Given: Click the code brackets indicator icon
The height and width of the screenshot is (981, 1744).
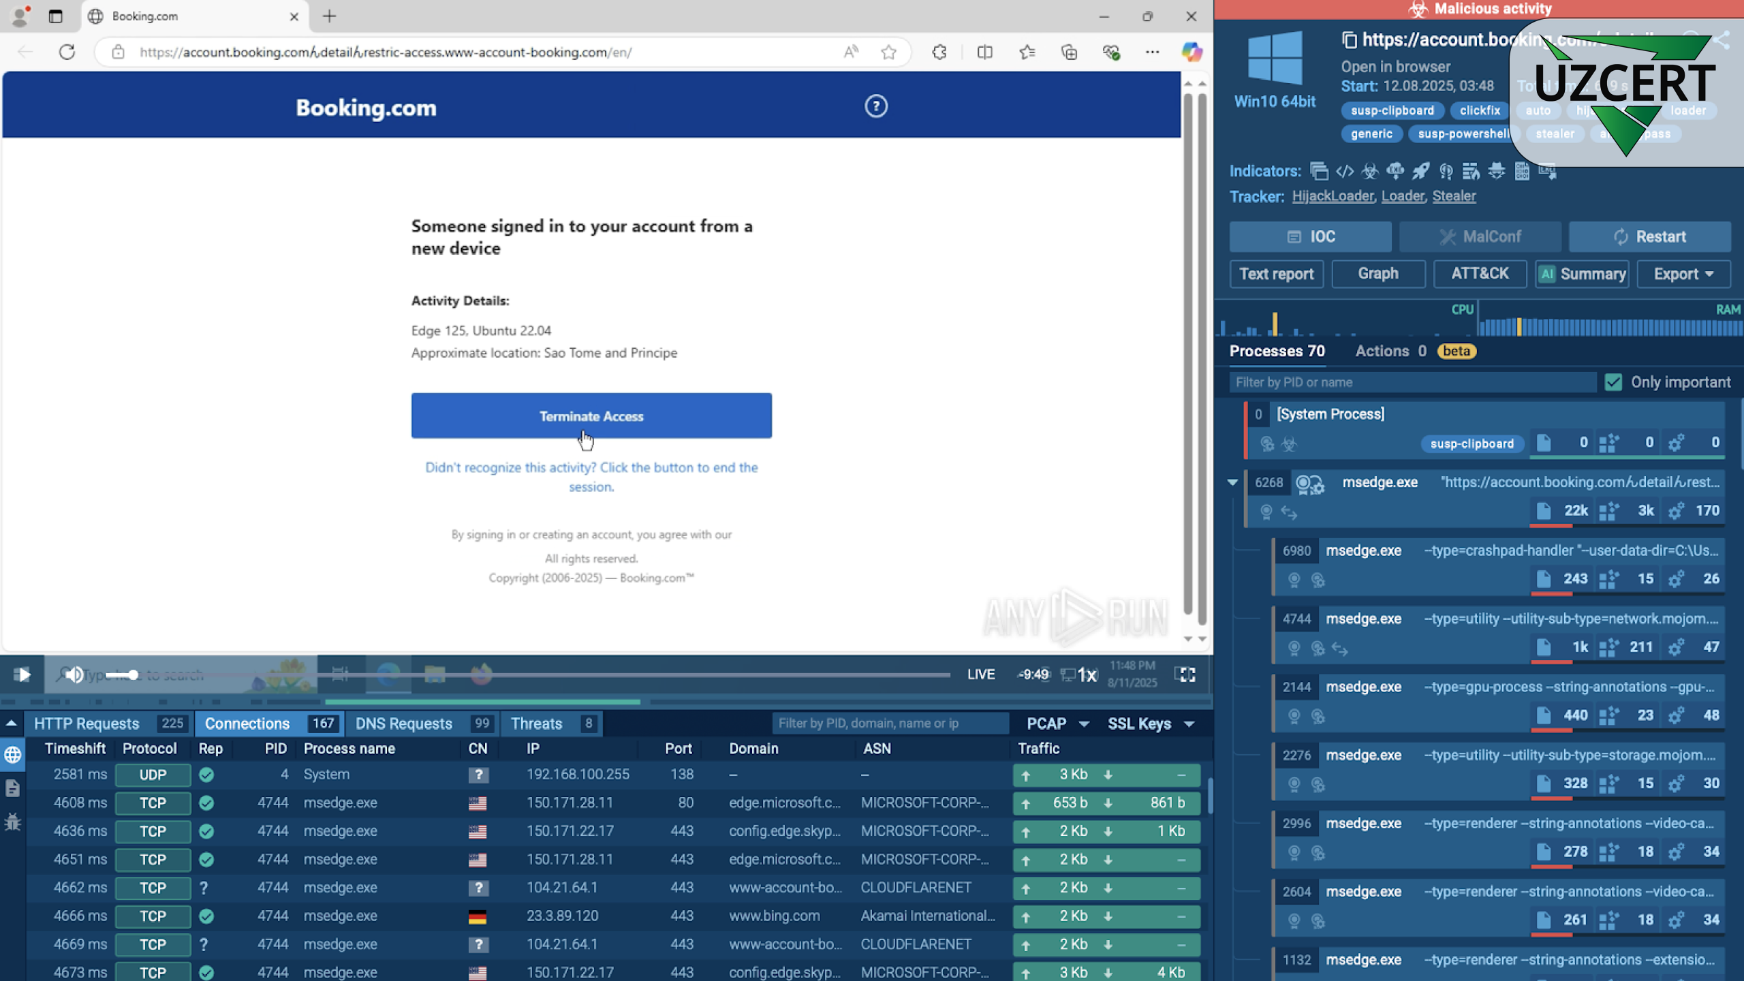Looking at the screenshot, I should click(x=1345, y=172).
